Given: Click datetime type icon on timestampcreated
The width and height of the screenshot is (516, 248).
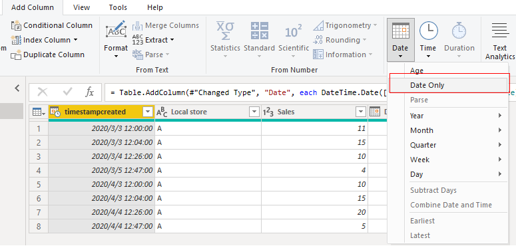Looking at the screenshot, I should [56, 112].
